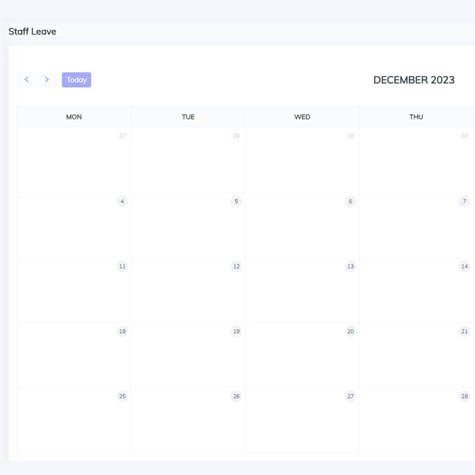Open day 7 in the calendar
The width and height of the screenshot is (475, 475).
464,201
